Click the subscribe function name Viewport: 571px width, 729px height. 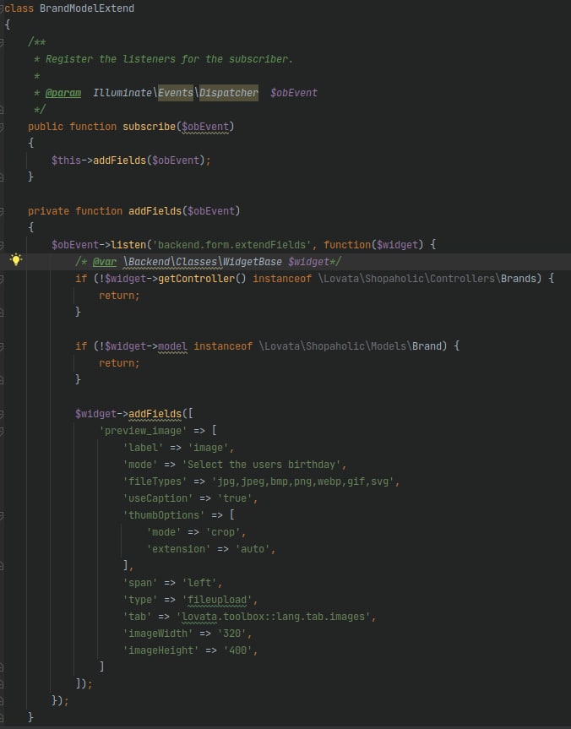point(149,127)
